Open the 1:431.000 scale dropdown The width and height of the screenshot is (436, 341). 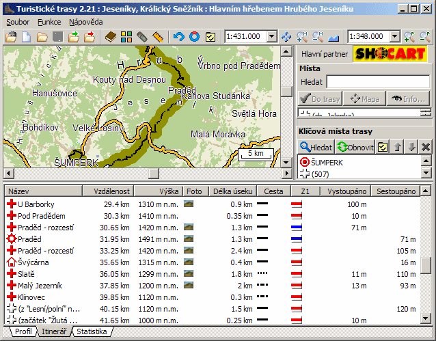271,36
